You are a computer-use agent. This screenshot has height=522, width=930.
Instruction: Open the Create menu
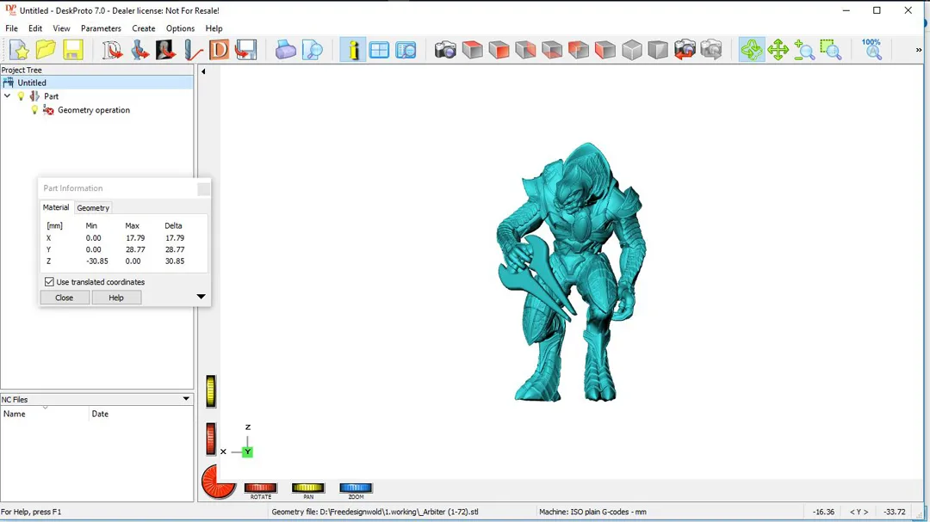[x=144, y=28]
